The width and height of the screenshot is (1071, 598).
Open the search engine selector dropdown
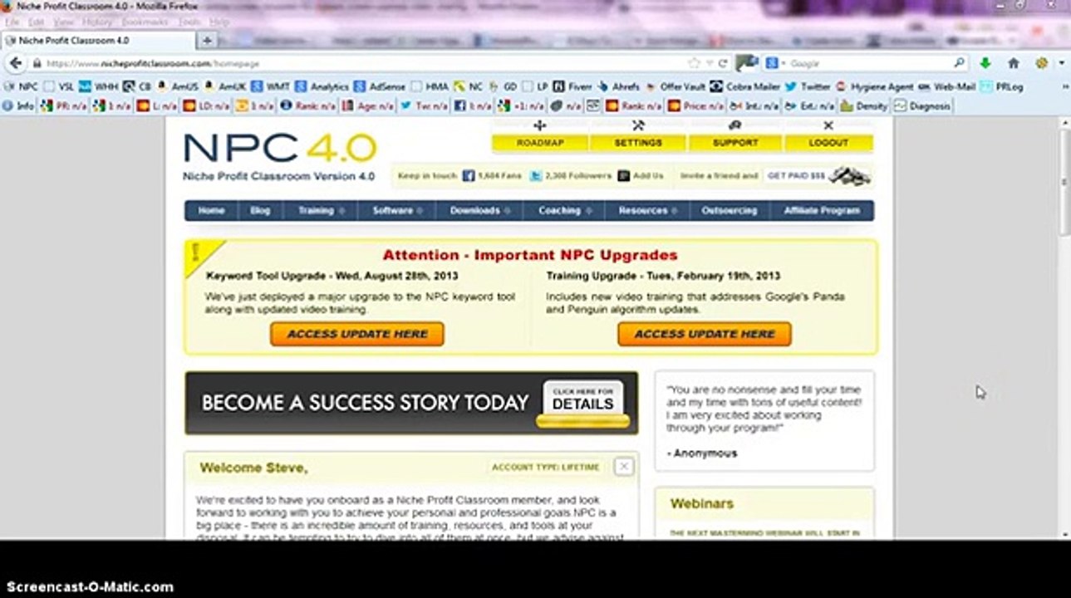click(775, 63)
